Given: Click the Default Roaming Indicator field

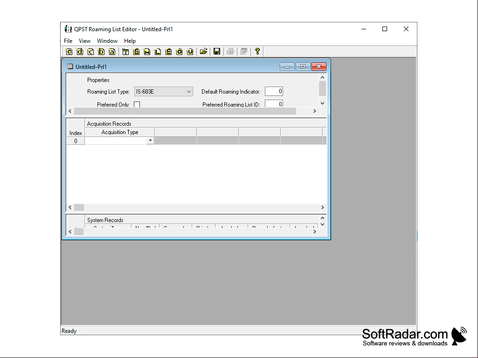Looking at the screenshot, I should (x=274, y=91).
